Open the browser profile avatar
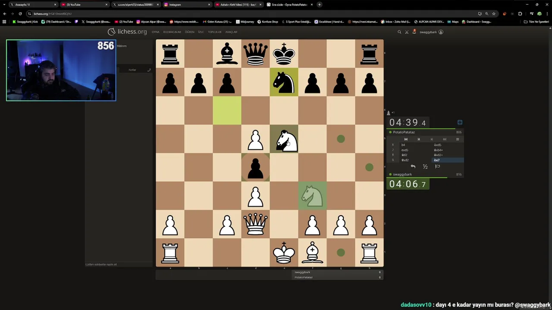The image size is (552, 310). click(x=539, y=14)
